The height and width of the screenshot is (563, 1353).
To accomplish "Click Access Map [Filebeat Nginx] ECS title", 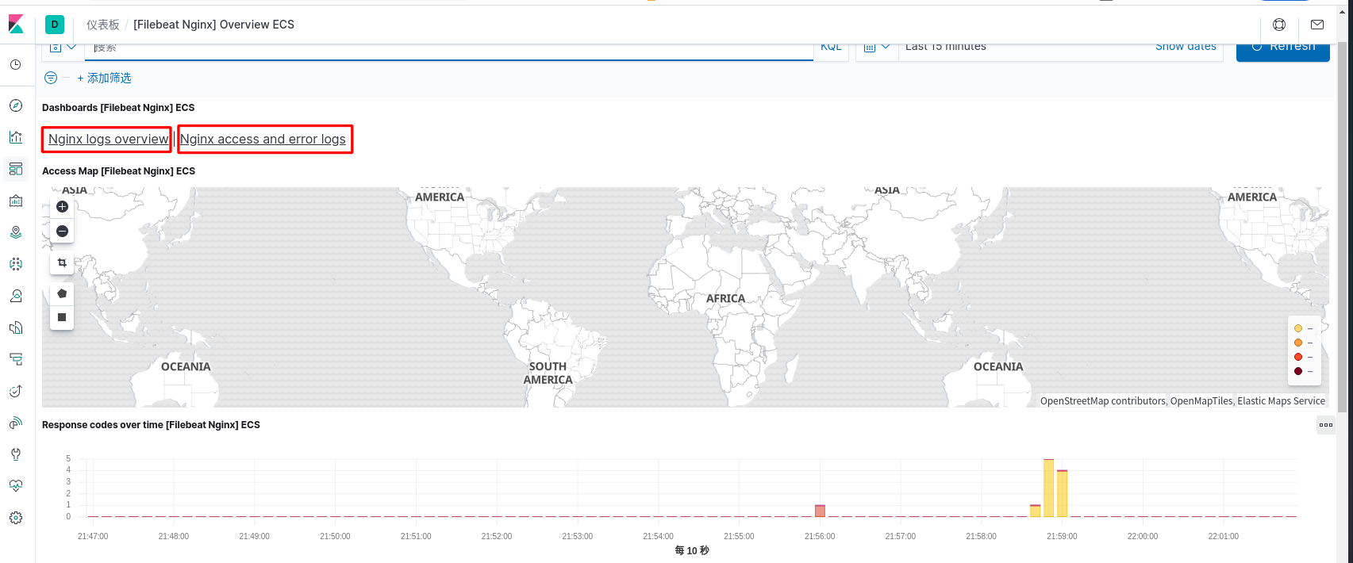I will [118, 171].
